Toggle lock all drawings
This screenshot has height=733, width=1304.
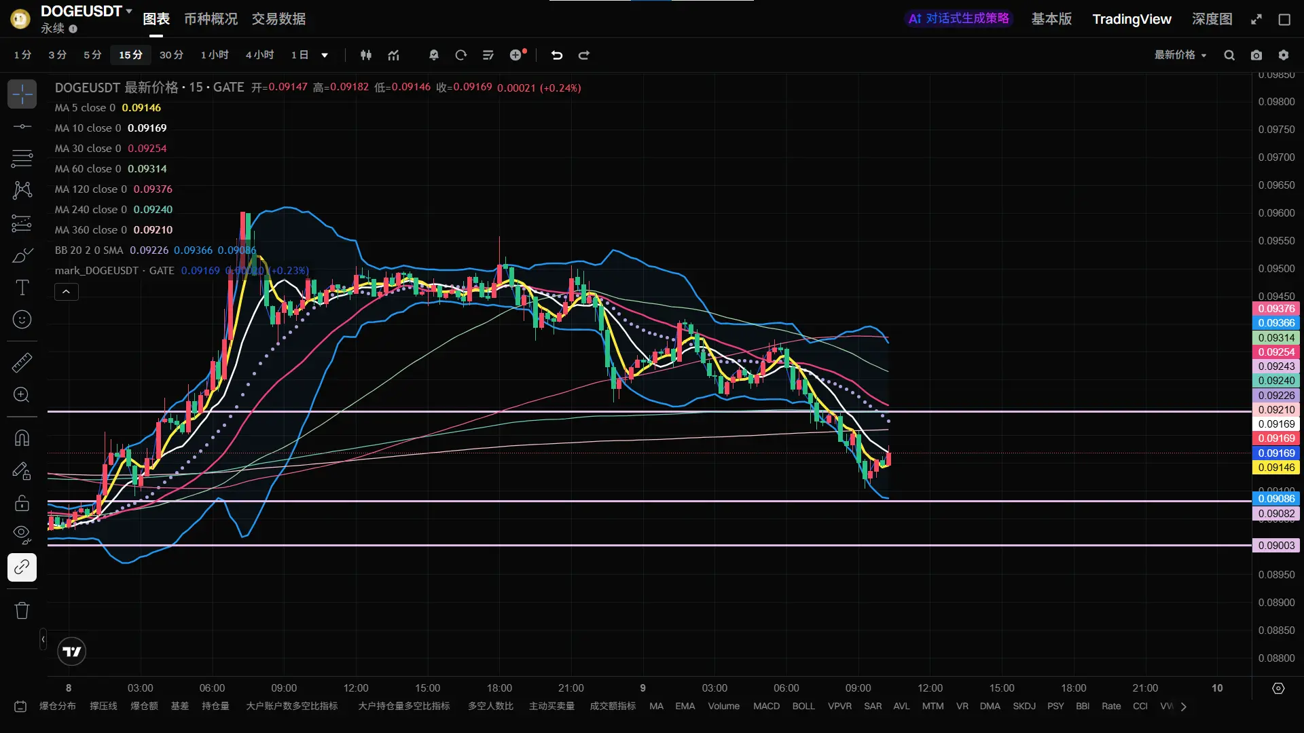22,503
